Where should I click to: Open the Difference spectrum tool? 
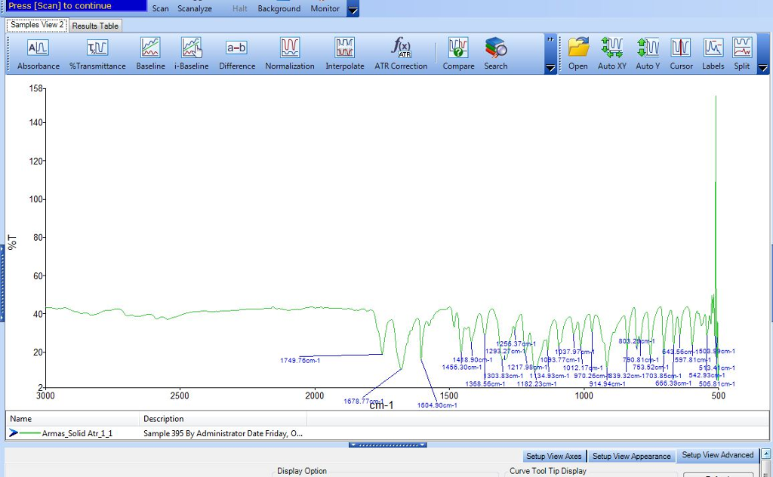pos(237,54)
